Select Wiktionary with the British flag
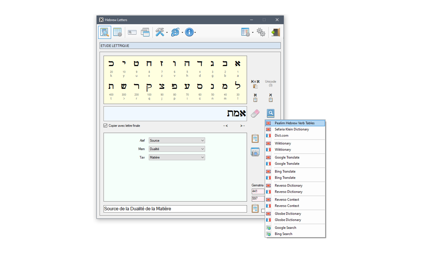Image resolution: width=422 pixels, height=253 pixels. pos(295,143)
